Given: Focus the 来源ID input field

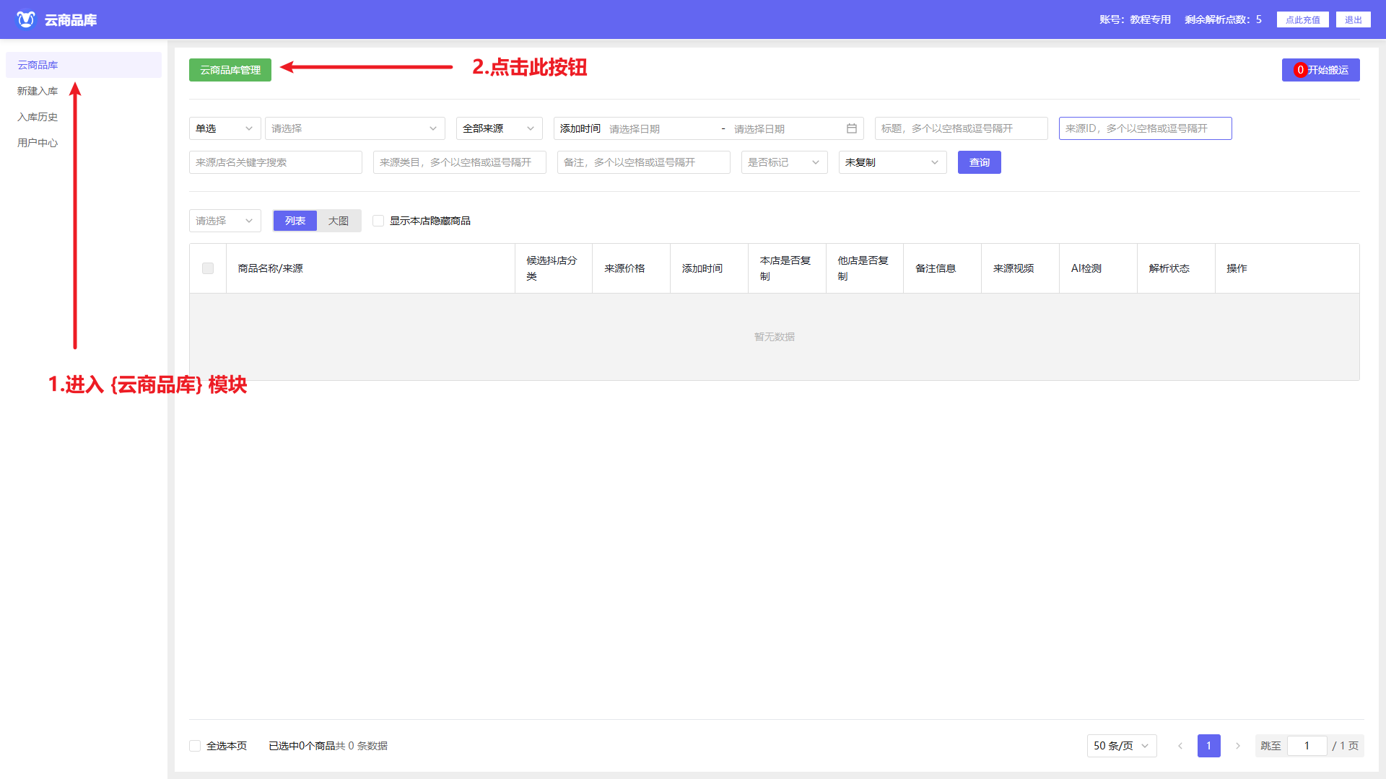Looking at the screenshot, I should (x=1146, y=128).
